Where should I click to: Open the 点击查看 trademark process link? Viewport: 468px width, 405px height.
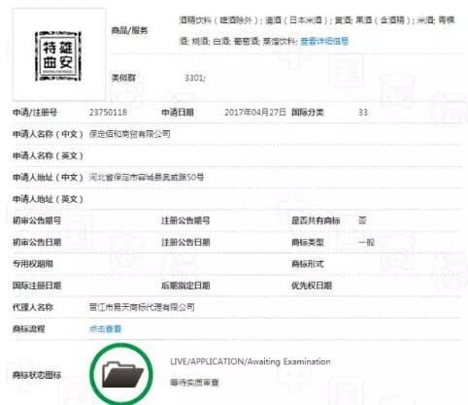coord(105,329)
